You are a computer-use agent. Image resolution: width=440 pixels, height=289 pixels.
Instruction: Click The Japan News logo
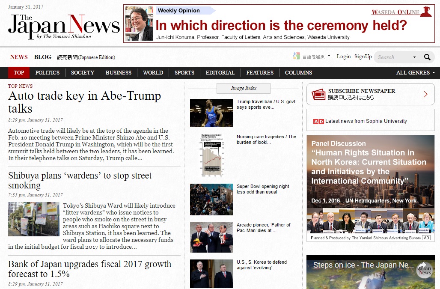[x=64, y=27]
